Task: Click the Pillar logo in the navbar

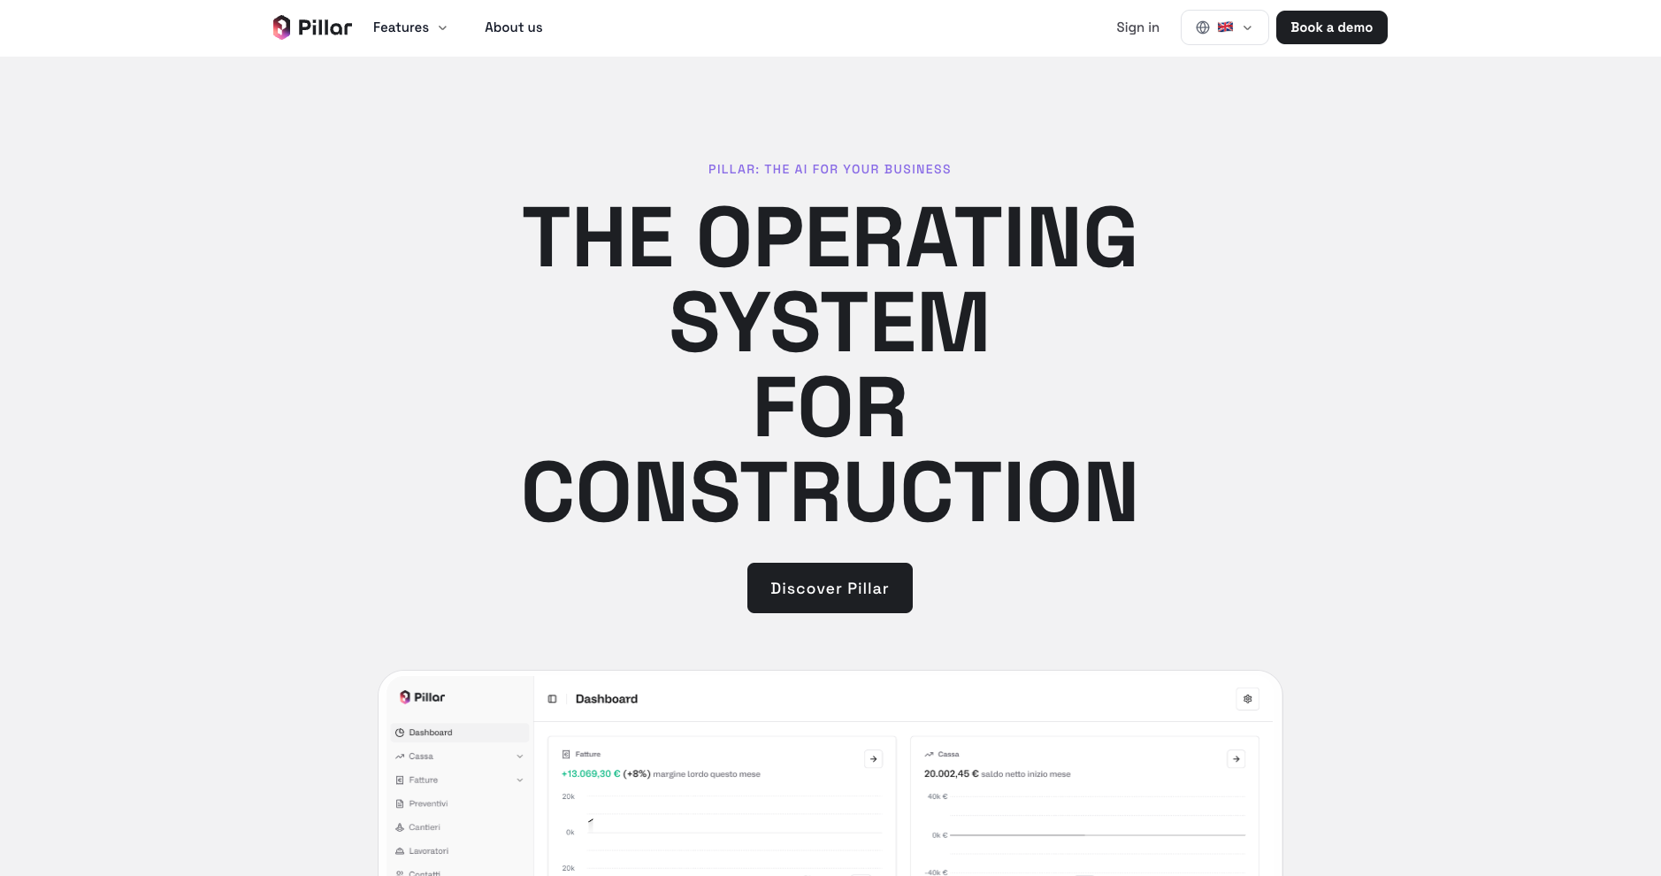Action: pos(312,27)
